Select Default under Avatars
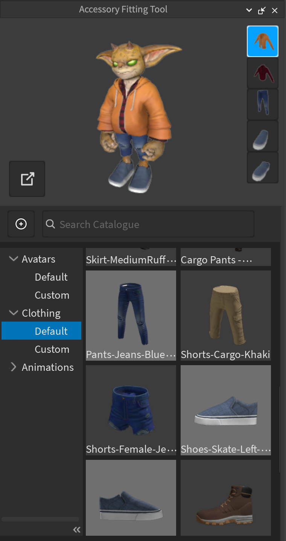 [x=51, y=277]
